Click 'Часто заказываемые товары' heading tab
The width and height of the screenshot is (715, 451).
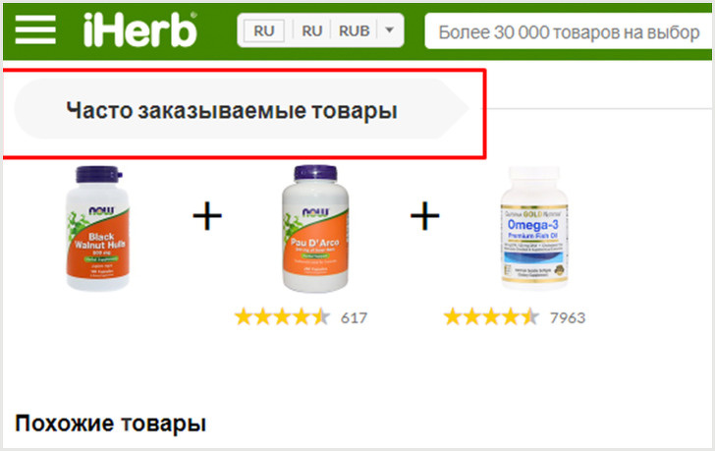(232, 110)
